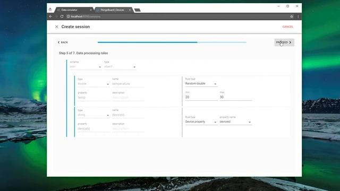This screenshot has width=340, height=191.
Task: Open the top type dropdown showing object
Action: tap(120, 67)
